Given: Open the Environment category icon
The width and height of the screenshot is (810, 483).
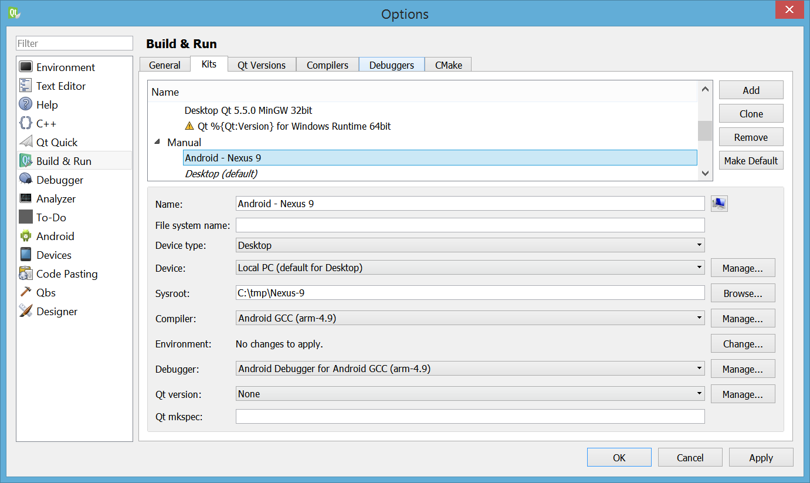Looking at the screenshot, I should [26, 67].
